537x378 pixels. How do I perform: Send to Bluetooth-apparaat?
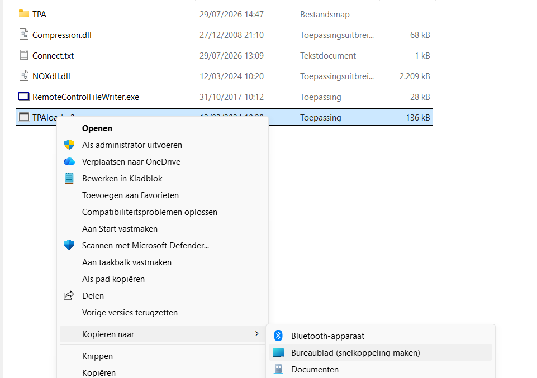click(381, 336)
